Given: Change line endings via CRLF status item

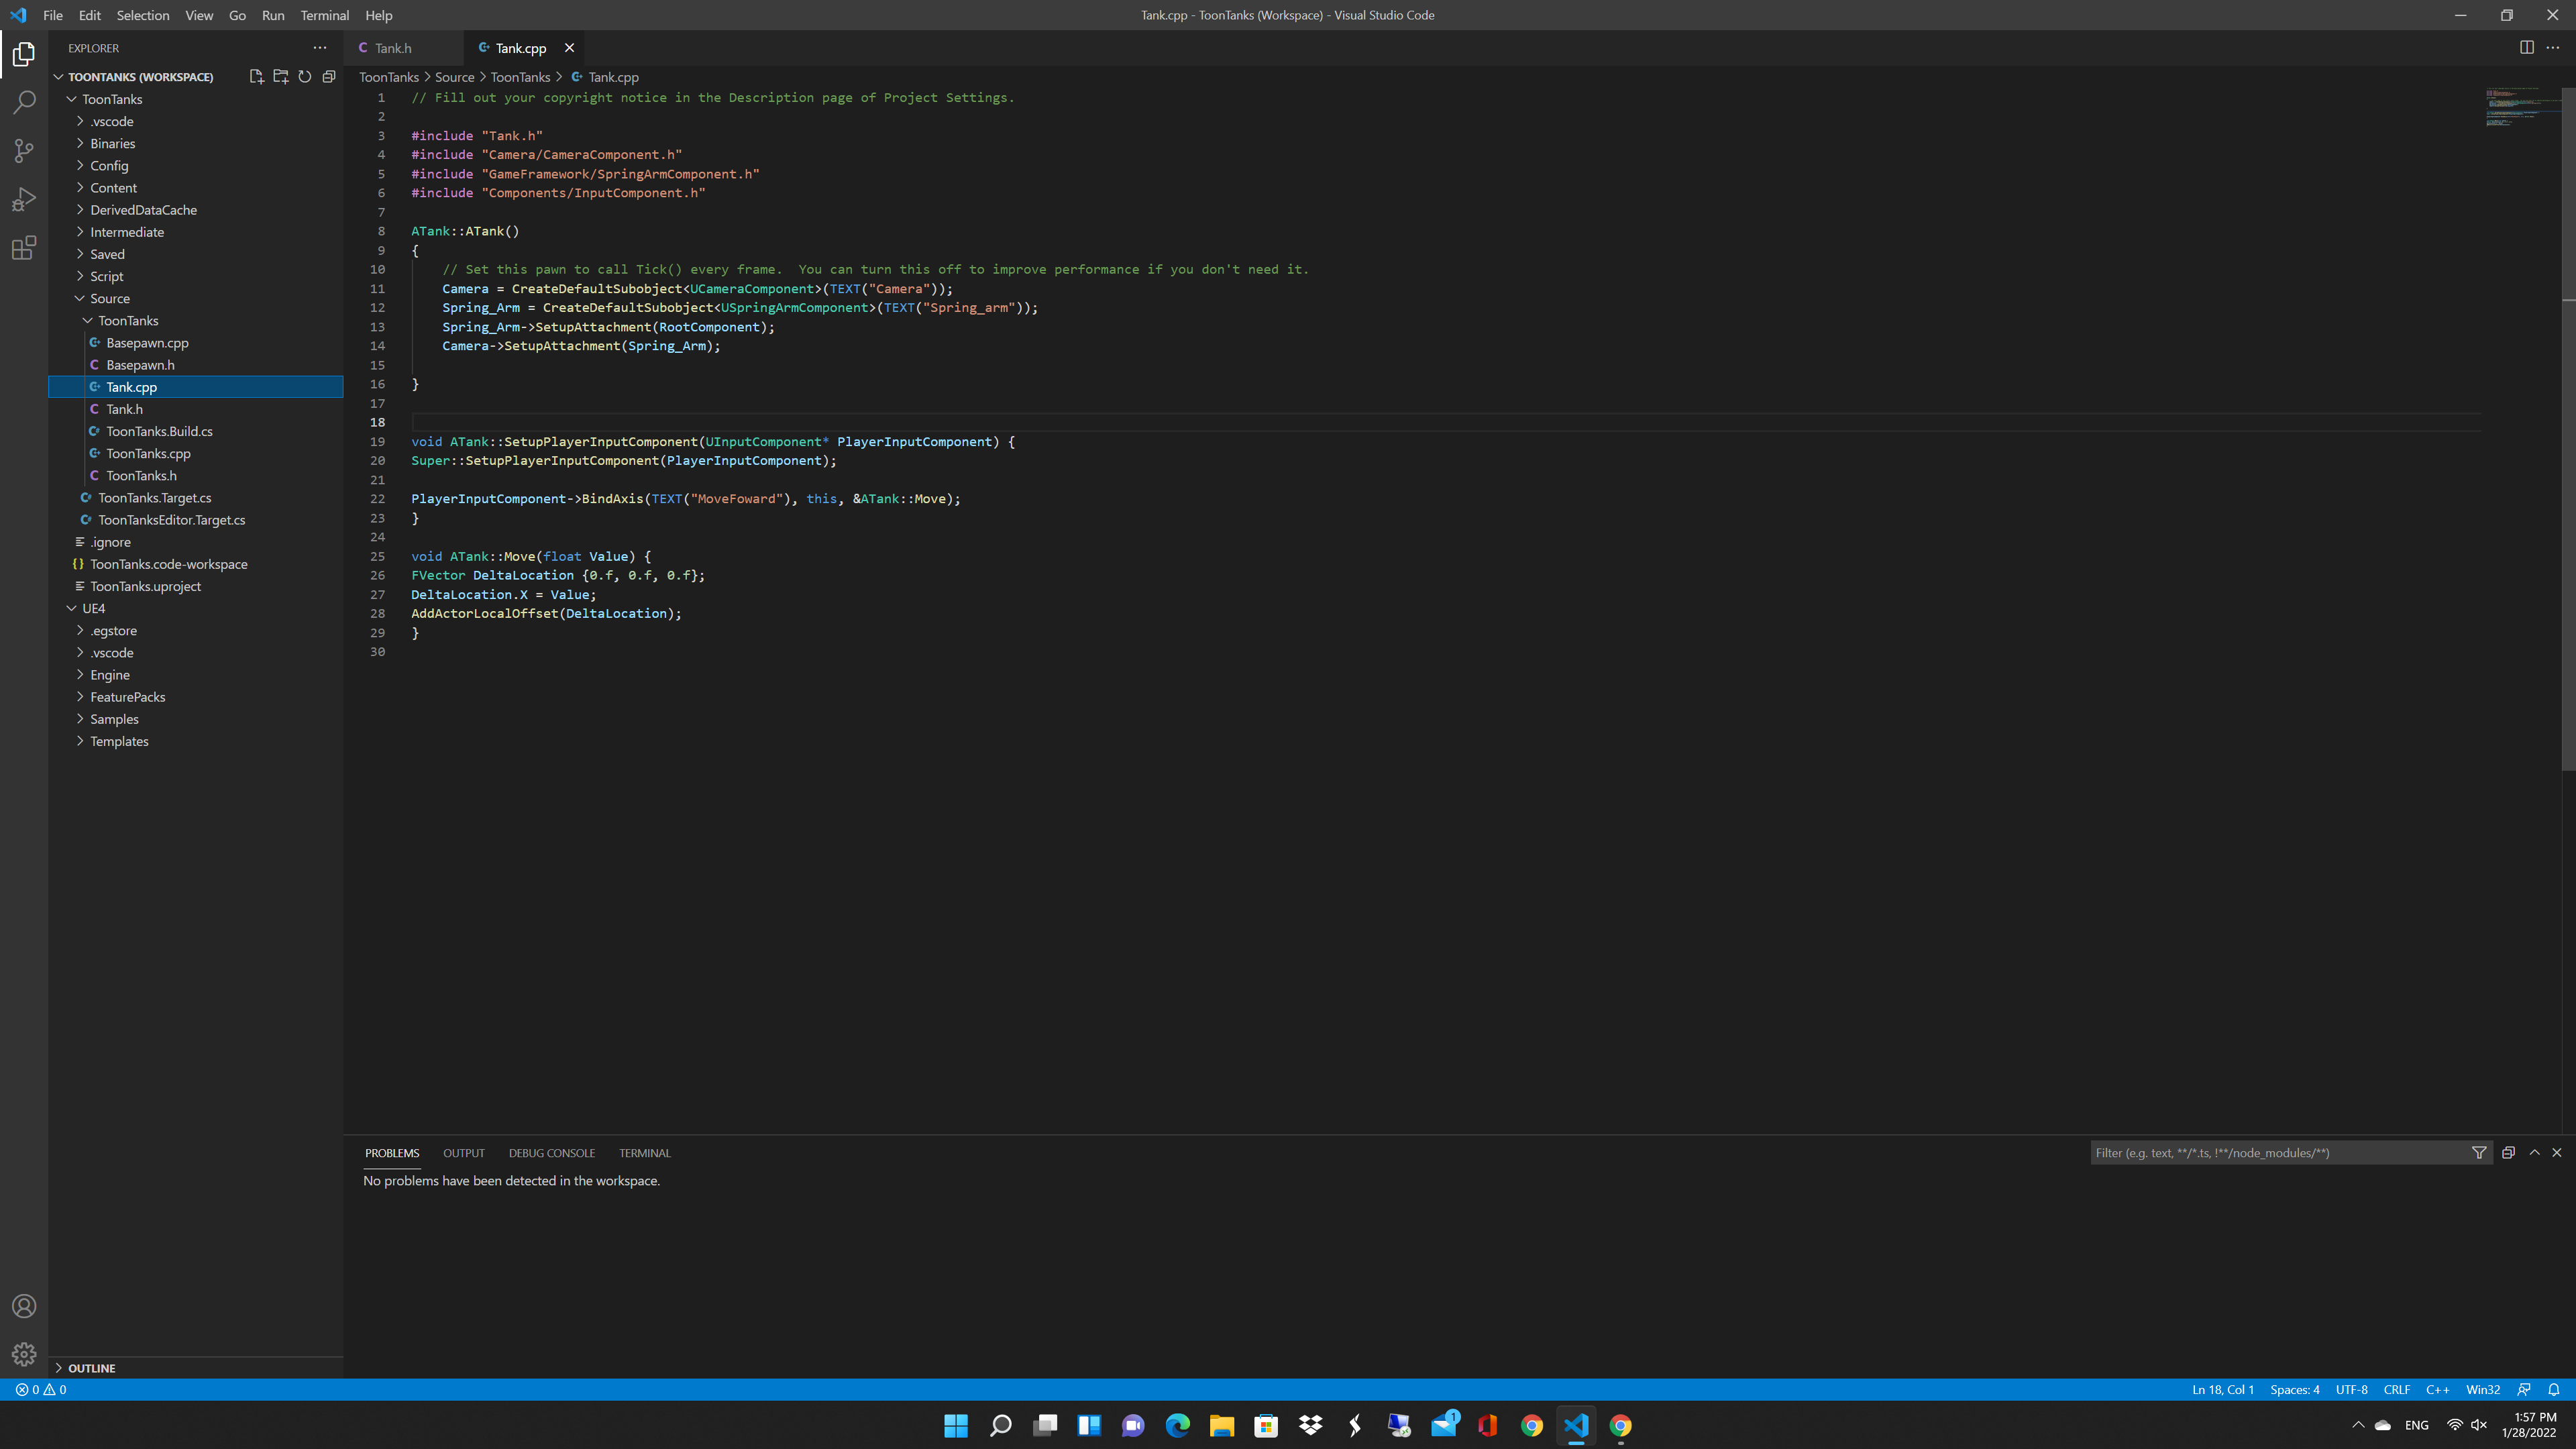Looking at the screenshot, I should click(x=2396, y=1389).
